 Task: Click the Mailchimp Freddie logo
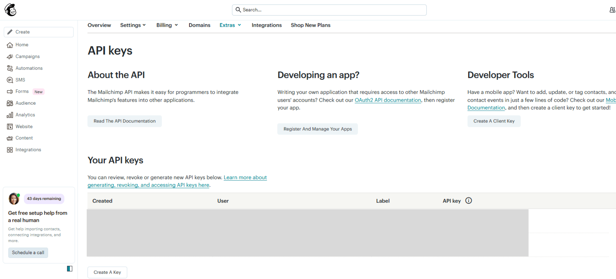tap(10, 10)
